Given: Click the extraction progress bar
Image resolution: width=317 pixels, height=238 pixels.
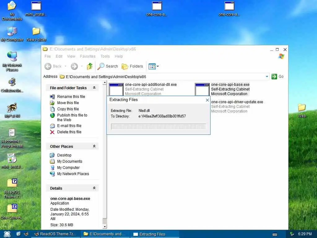Looking at the screenshot, I should [158, 127].
